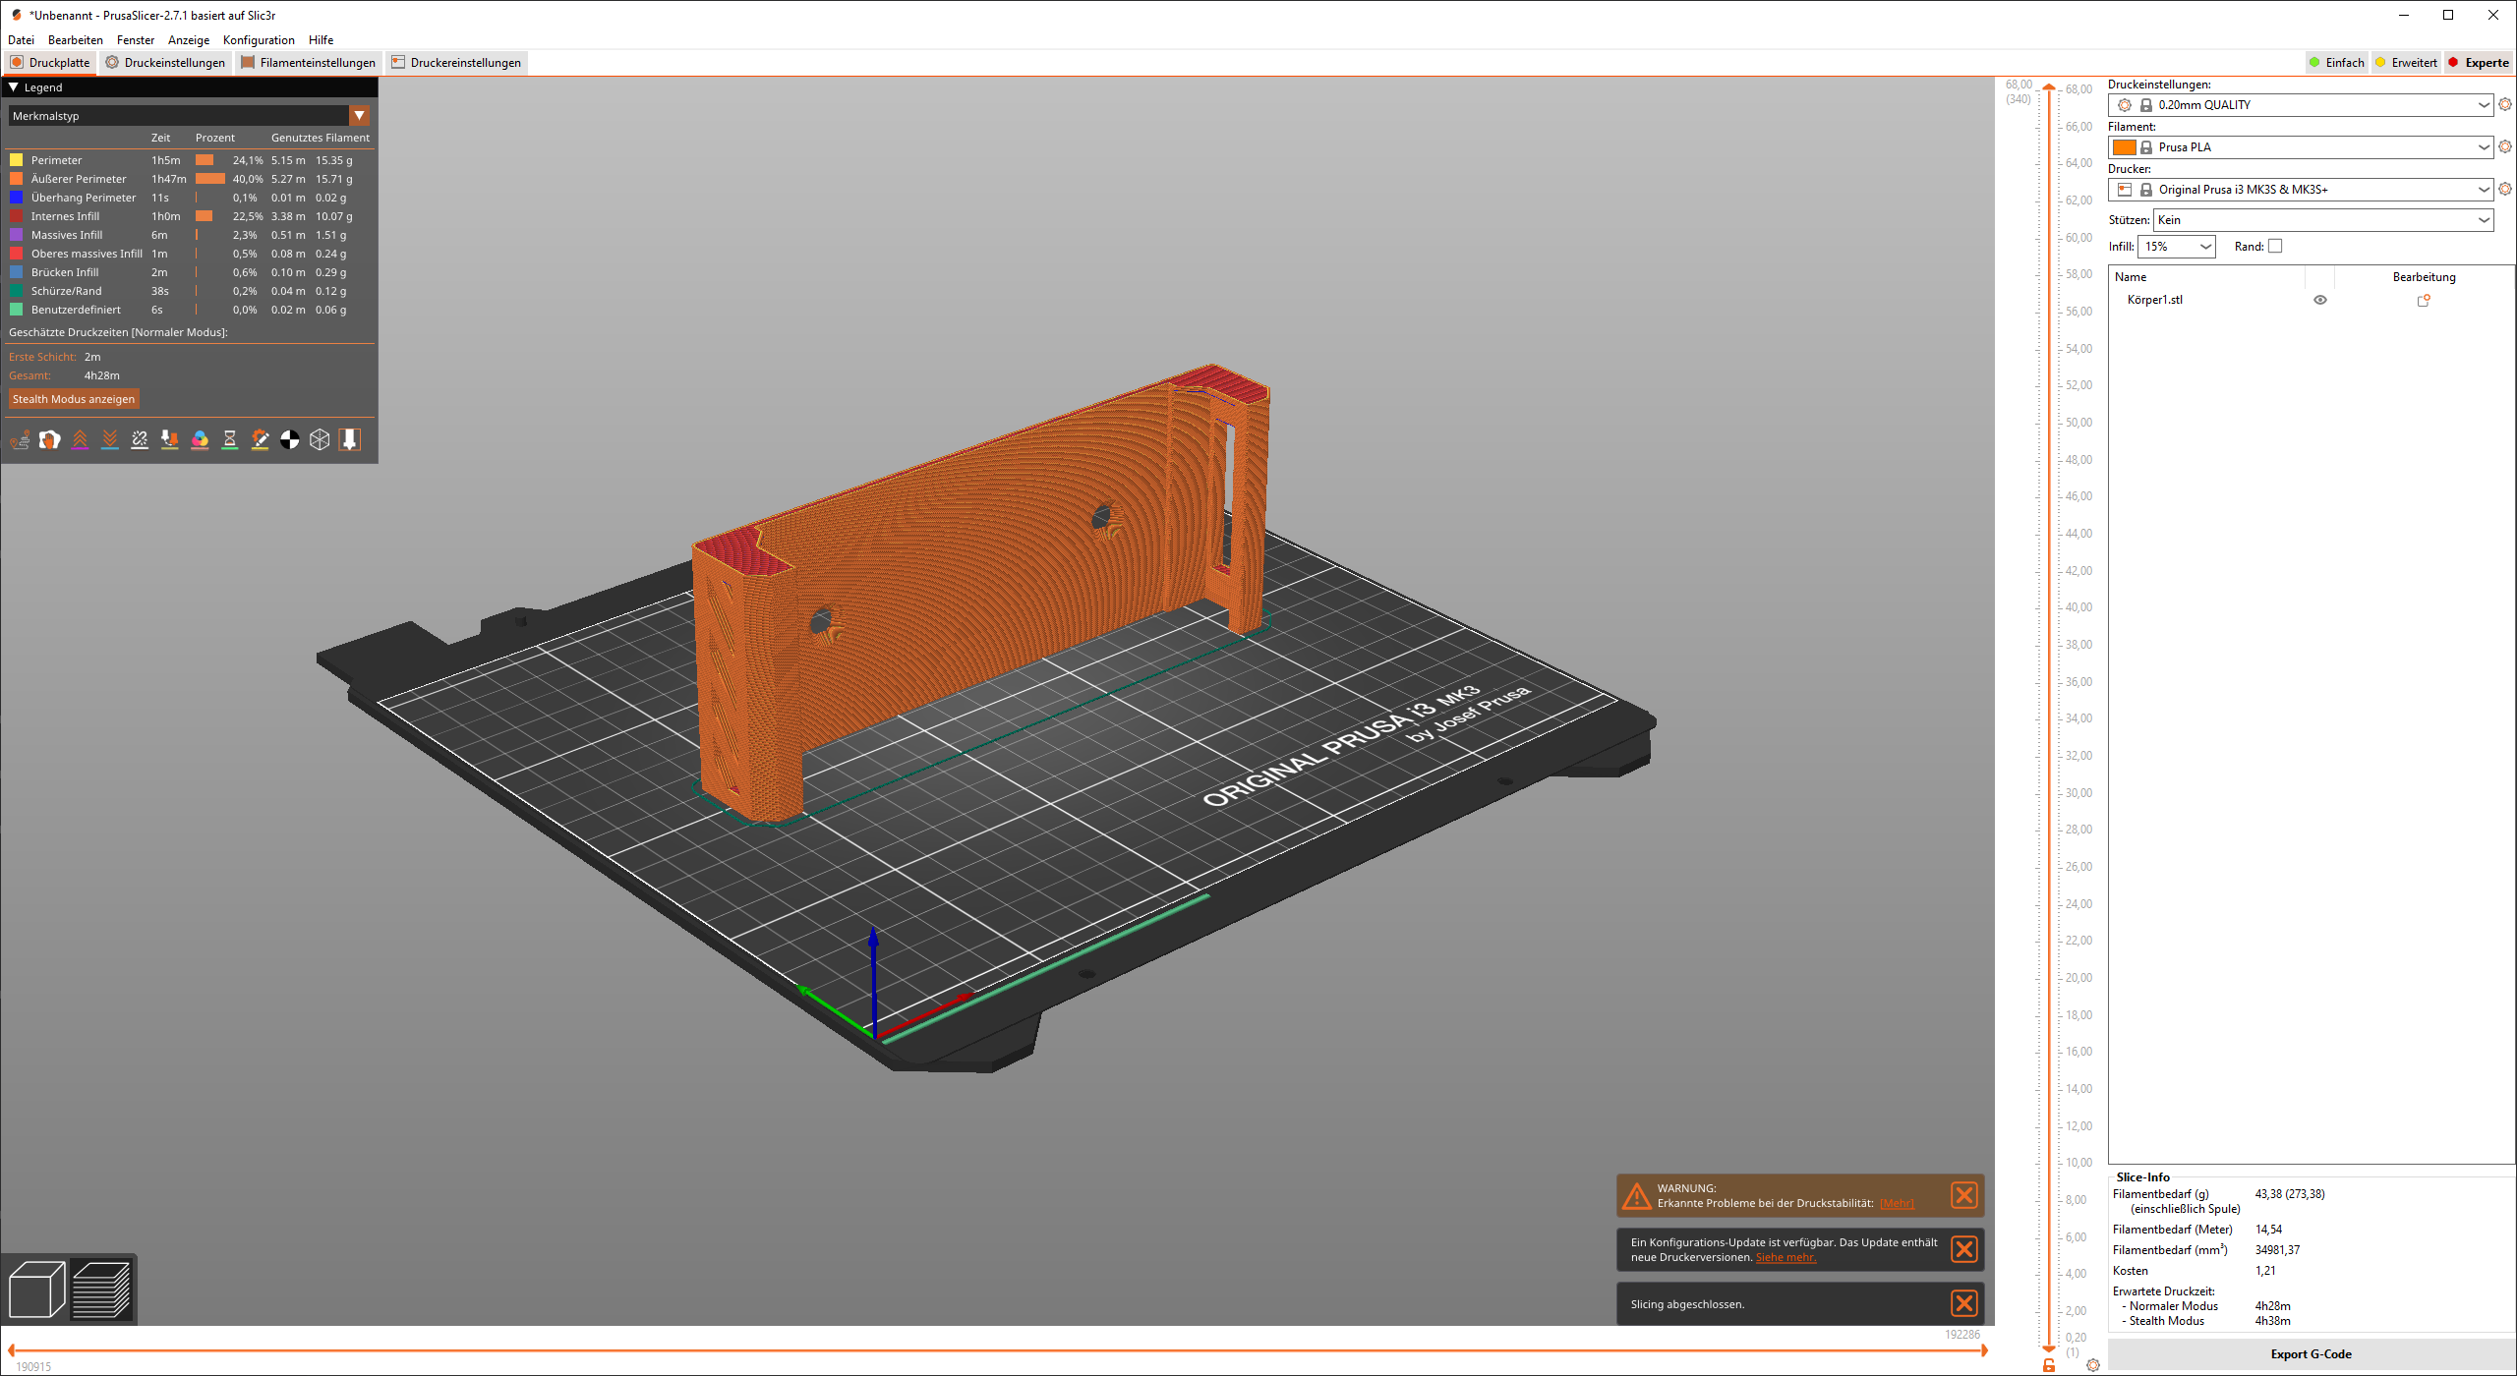Toggle tool changes icon in legend

pyautogui.click(x=170, y=440)
